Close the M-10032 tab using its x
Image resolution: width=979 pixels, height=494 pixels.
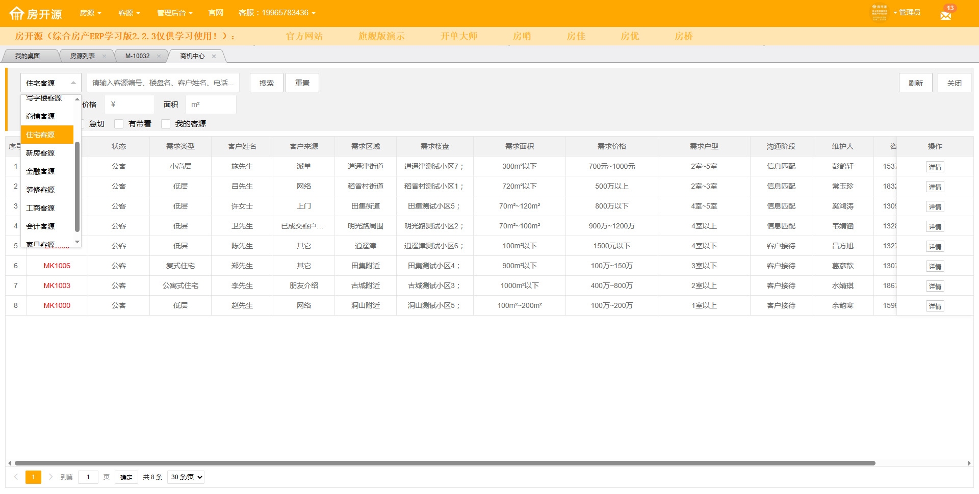tap(159, 57)
